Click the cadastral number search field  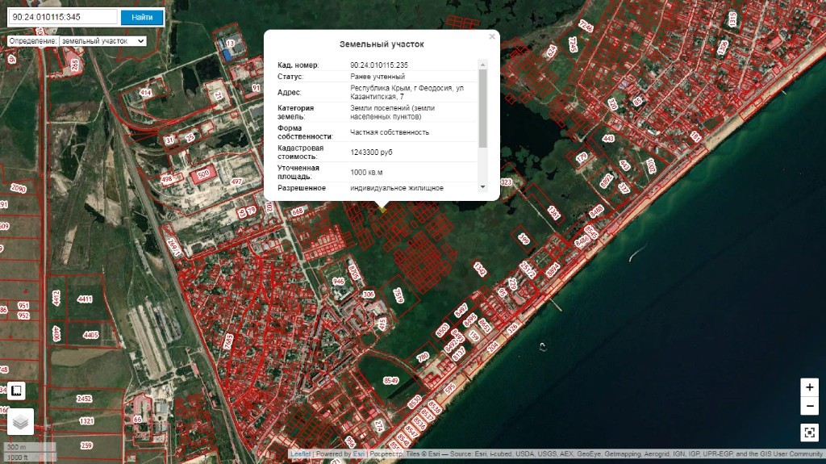64,17
